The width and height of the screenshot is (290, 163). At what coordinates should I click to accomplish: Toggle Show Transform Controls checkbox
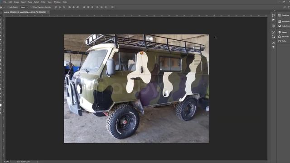31,7
